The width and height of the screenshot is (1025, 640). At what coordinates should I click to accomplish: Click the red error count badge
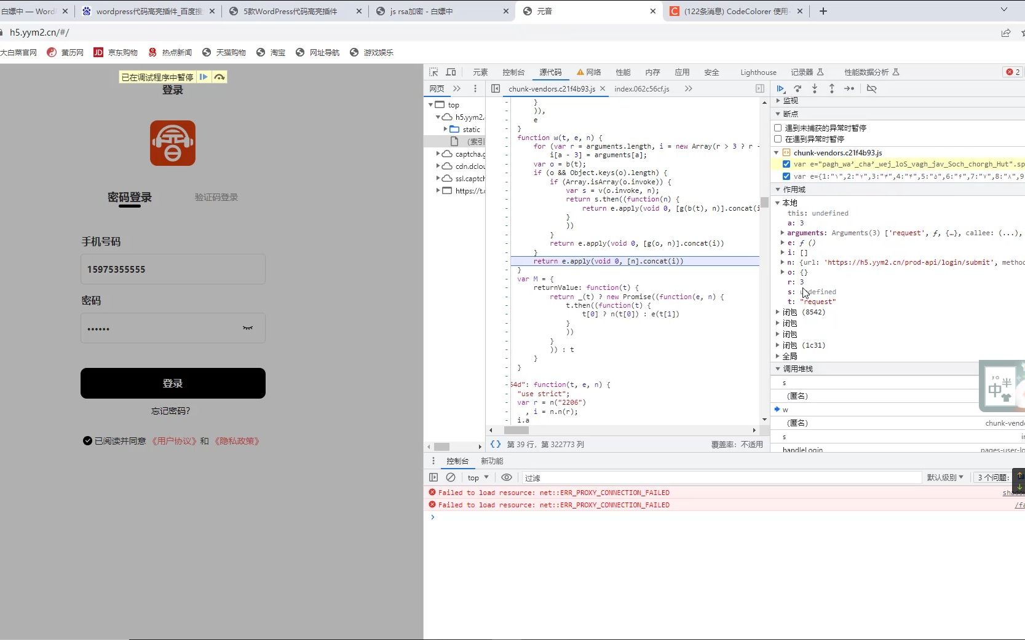(1013, 72)
